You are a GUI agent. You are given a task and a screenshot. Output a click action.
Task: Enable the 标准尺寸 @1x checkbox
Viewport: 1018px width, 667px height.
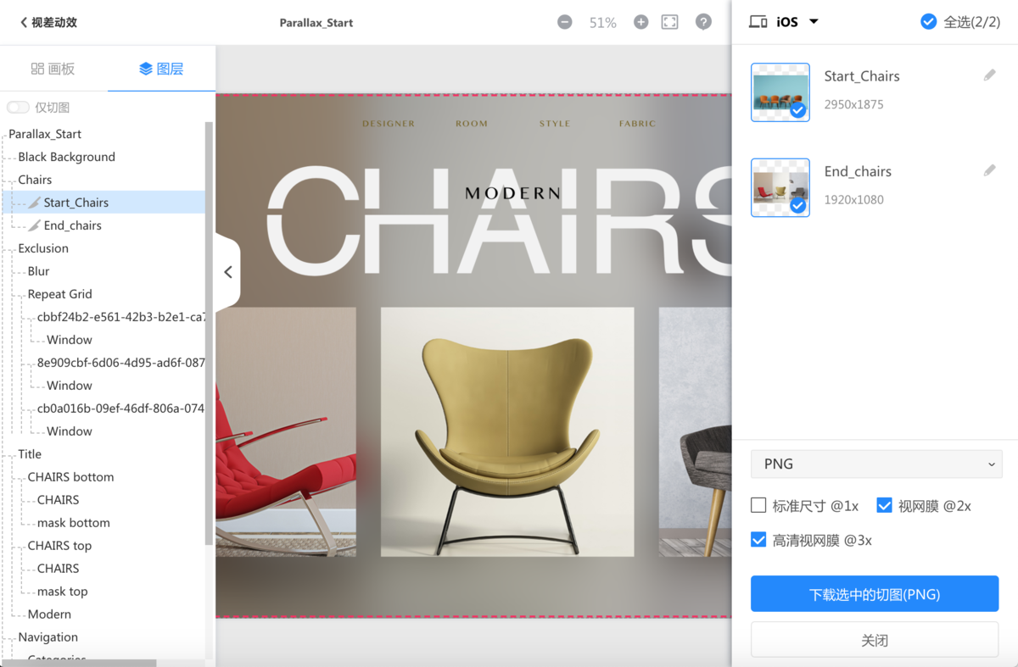pos(758,506)
